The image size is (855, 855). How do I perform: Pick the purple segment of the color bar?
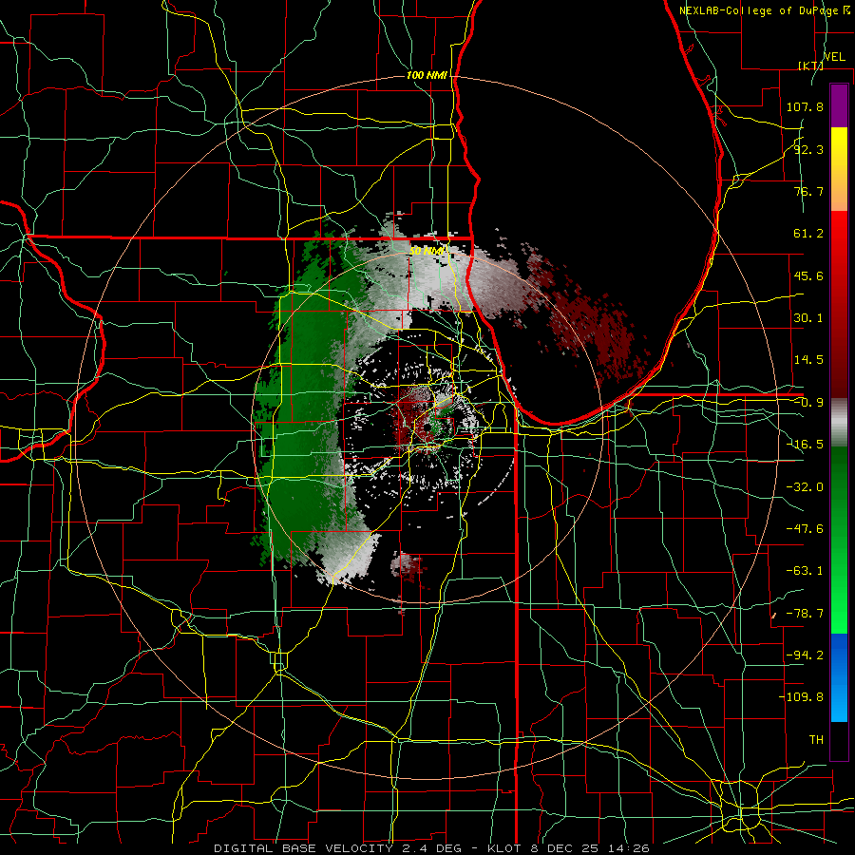coord(839,106)
